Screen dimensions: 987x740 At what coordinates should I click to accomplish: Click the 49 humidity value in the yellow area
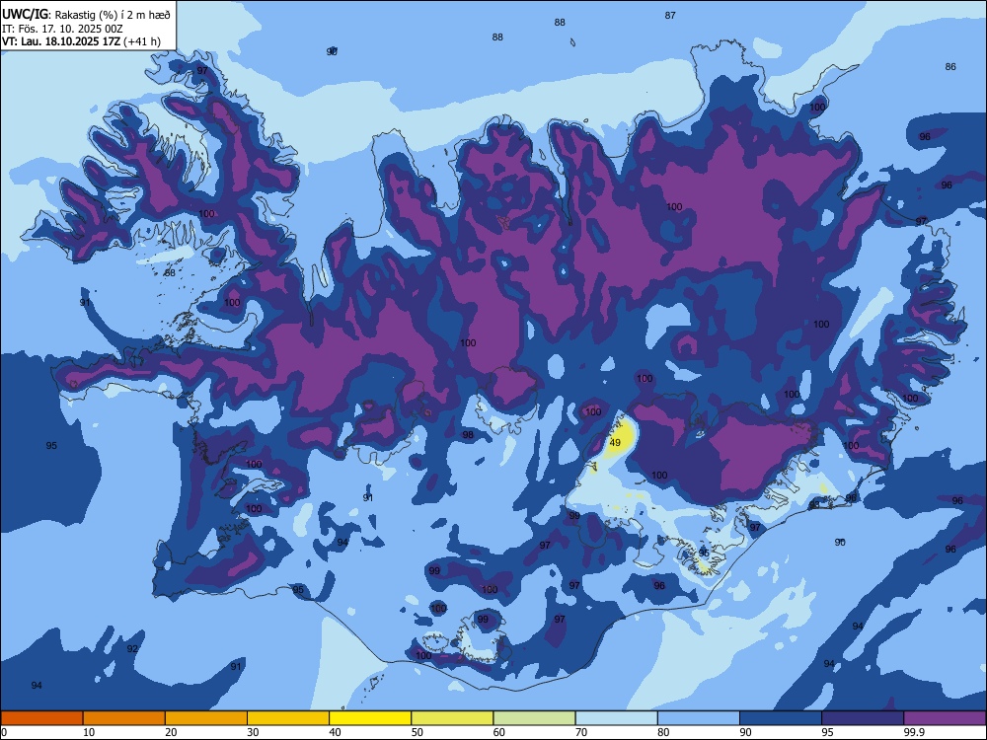tap(615, 442)
